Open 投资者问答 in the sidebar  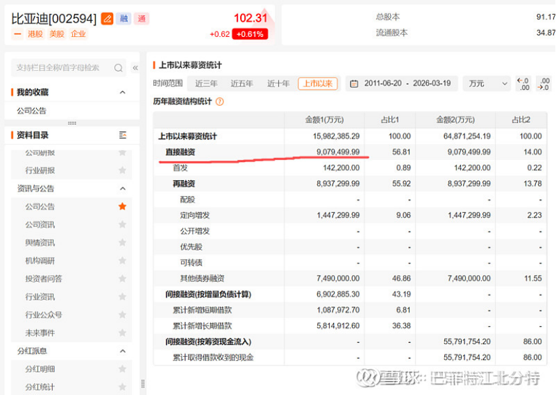point(43,279)
